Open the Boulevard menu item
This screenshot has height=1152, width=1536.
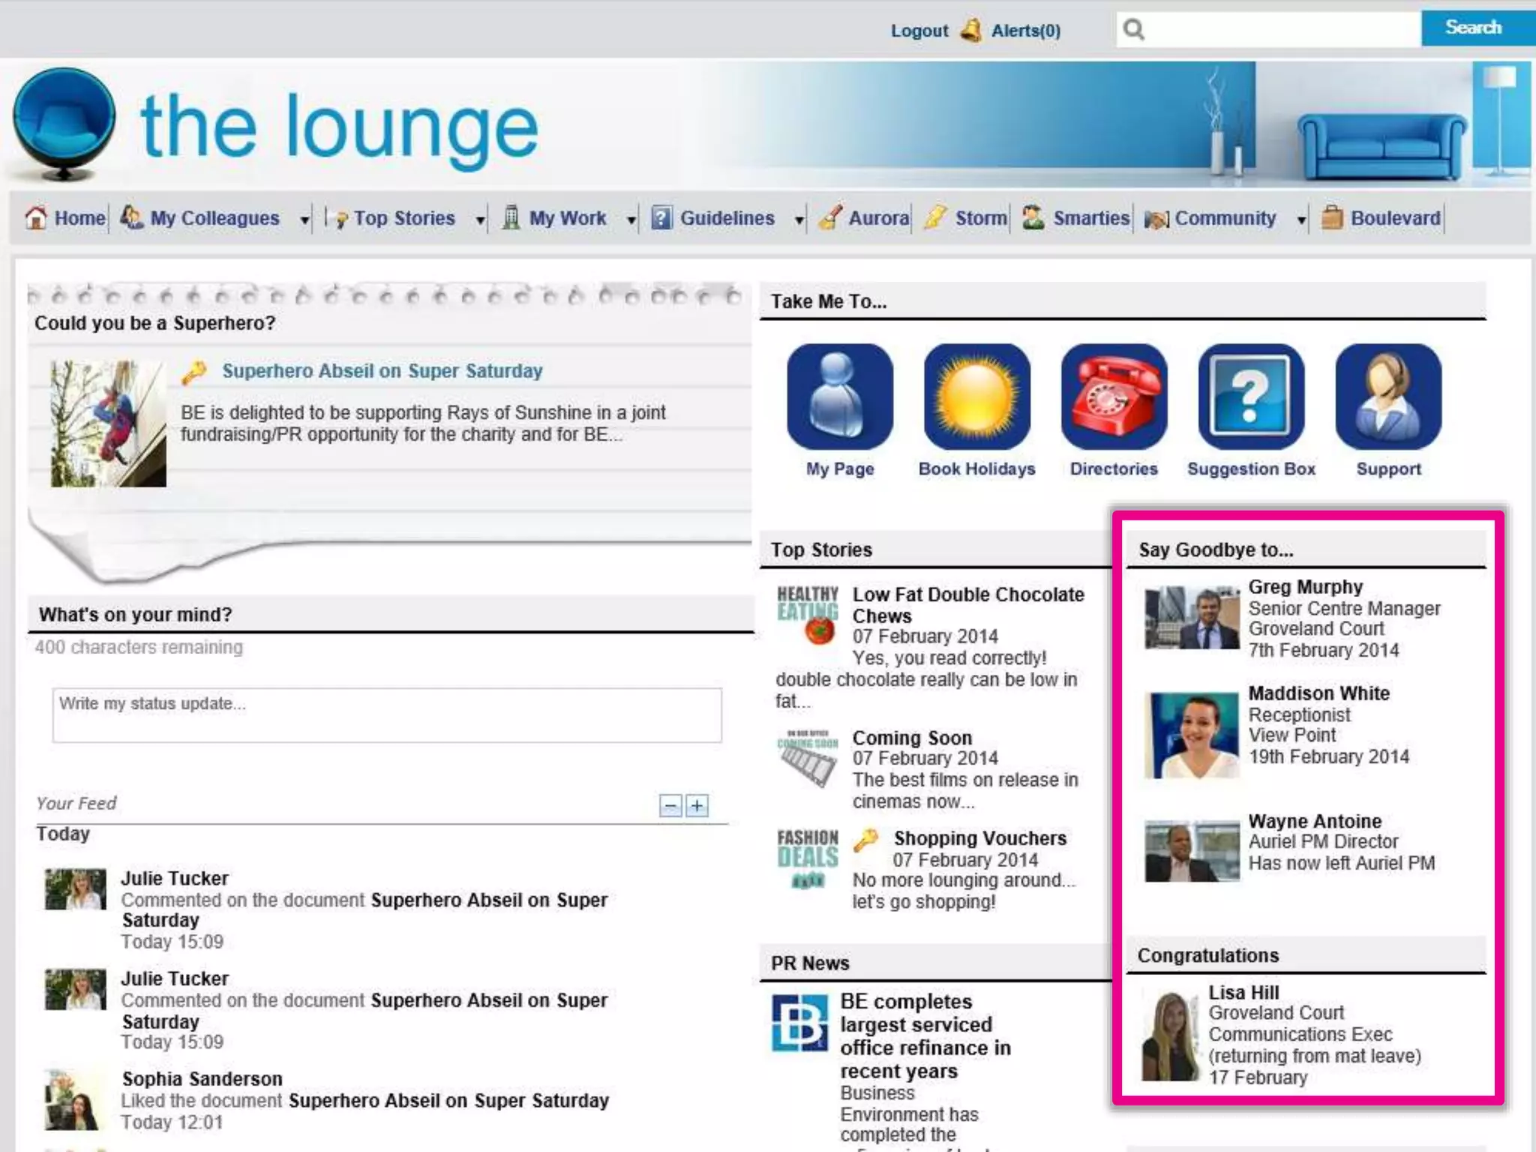pyautogui.click(x=1396, y=218)
